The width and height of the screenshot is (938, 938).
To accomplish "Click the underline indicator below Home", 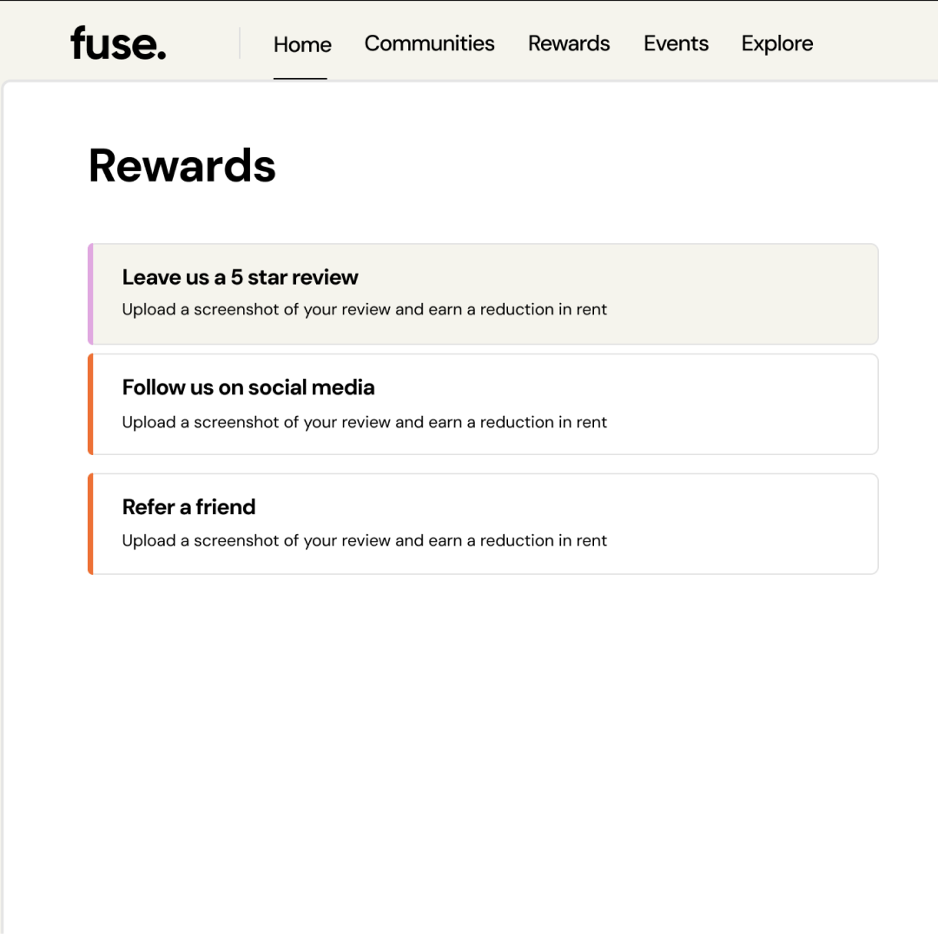I will tap(300, 80).
